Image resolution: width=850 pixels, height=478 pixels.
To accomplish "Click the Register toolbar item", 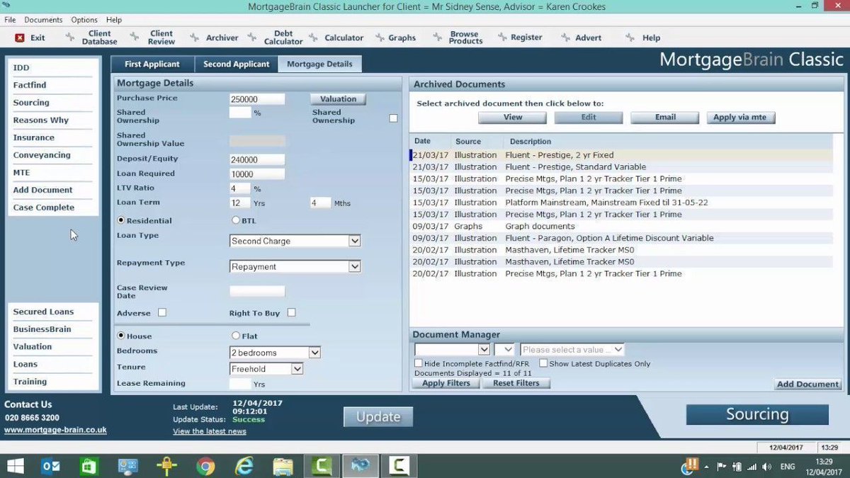I will (520, 38).
